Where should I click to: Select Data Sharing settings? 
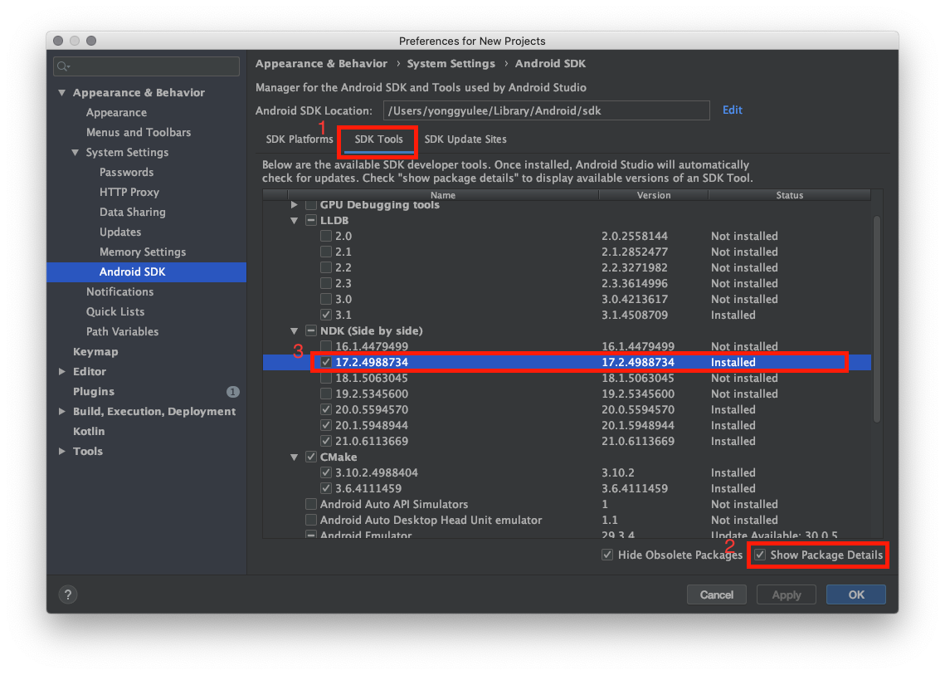pos(133,212)
